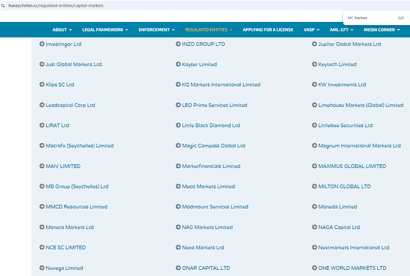Click arrow icon beside Investingor Ltd
The width and height of the screenshot is (410, 276).
[x=42, y=44]
